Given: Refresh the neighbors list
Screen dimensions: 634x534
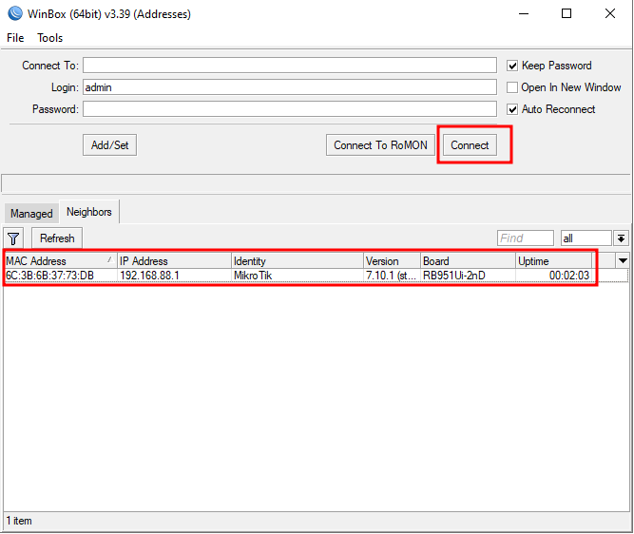Looking at the screenshot, I should [x=57, y=238].
